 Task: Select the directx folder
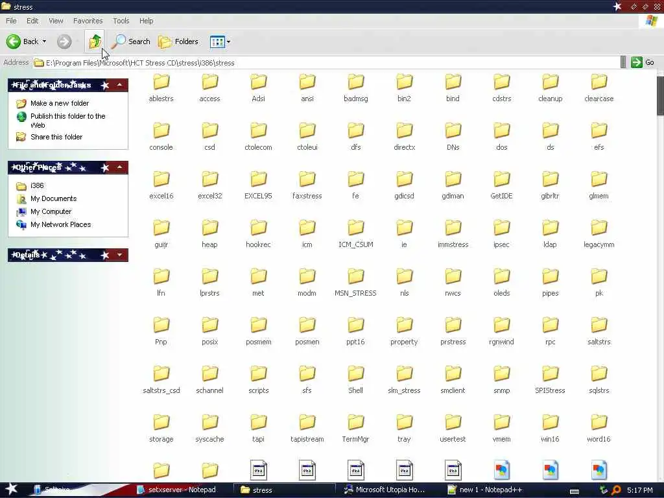click(x=405, y=137)
